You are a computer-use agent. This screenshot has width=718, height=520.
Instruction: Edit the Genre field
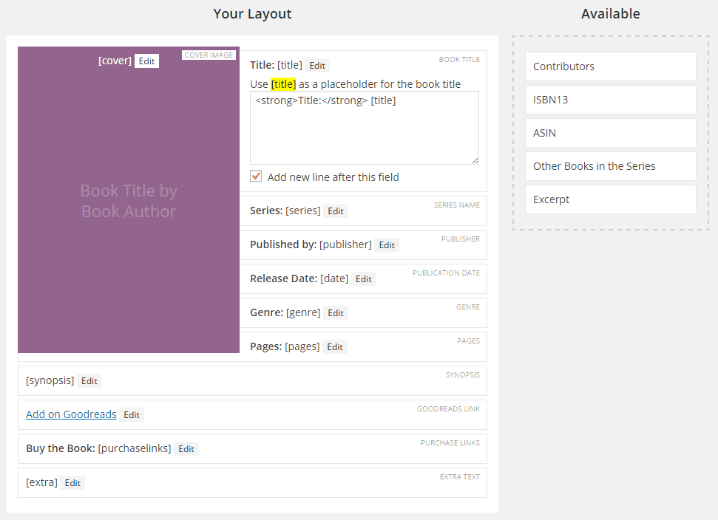(x=336, y=312)
